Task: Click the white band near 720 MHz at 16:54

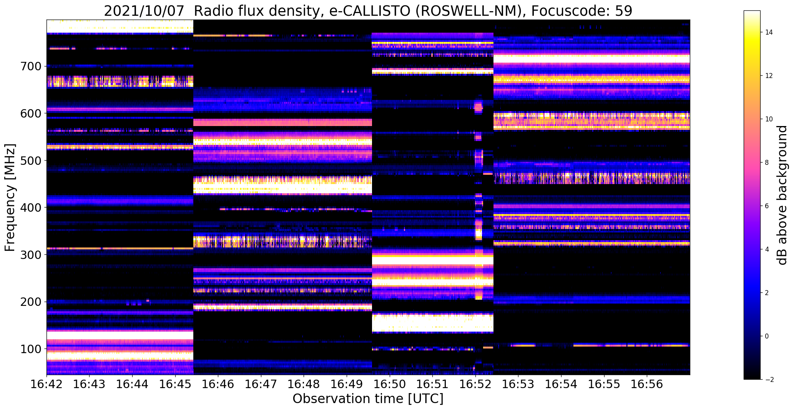Action: click(x=592, y=58)
